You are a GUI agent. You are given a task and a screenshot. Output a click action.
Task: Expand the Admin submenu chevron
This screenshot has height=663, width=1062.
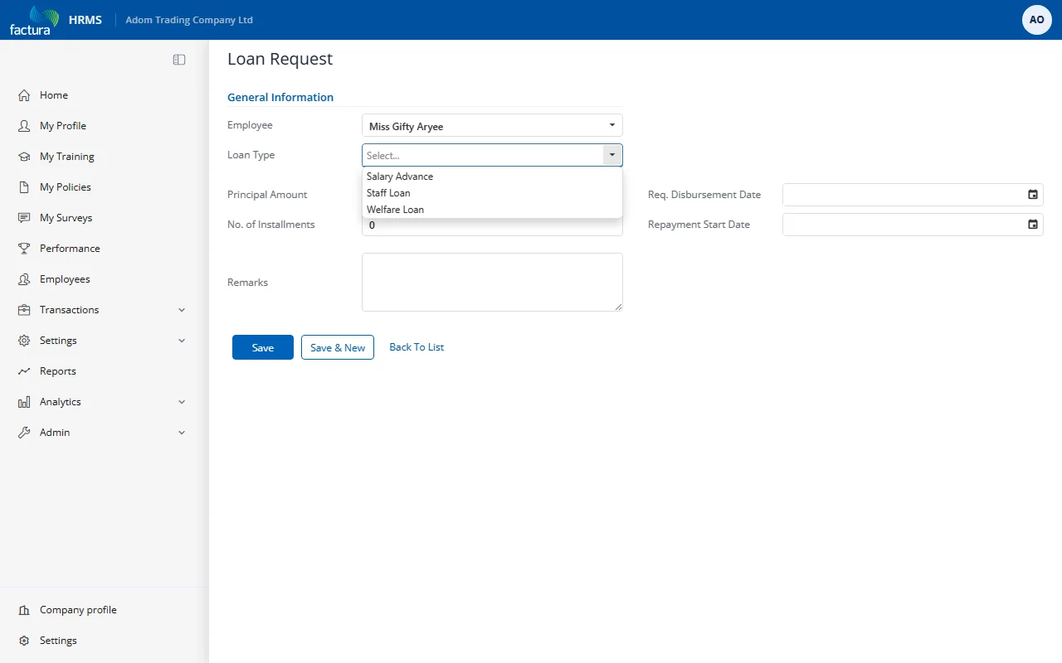(182, 433)
